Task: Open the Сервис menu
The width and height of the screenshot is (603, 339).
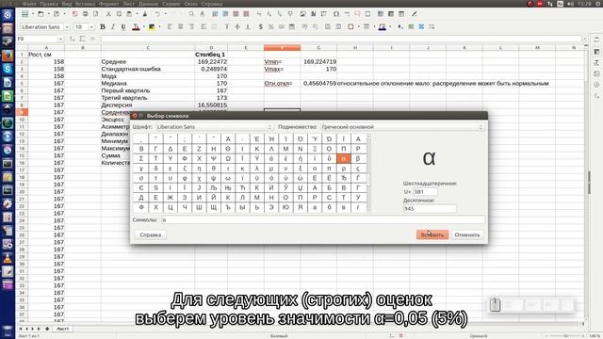Action: click(171, 4)
